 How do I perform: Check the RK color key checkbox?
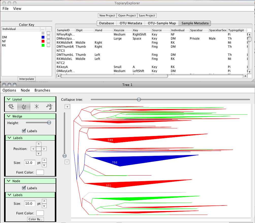(48, 45)
